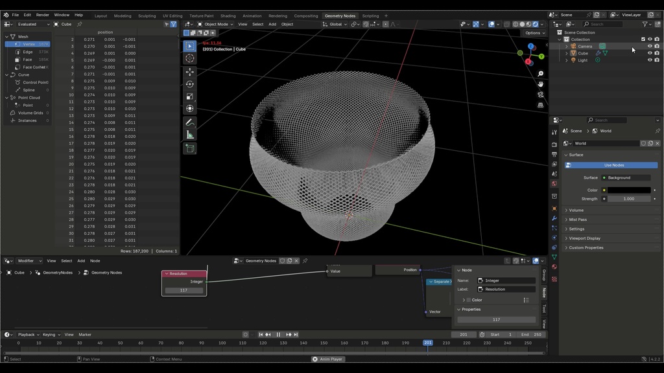Viewport: 664px width, 373px height.
Task: Select the Measure tool
Action: point(190,135)
